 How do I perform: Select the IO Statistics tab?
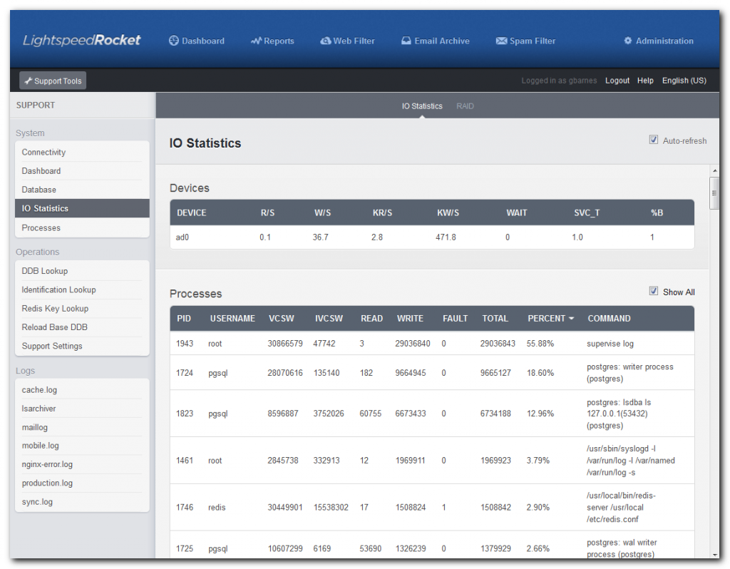click(422, 106)
